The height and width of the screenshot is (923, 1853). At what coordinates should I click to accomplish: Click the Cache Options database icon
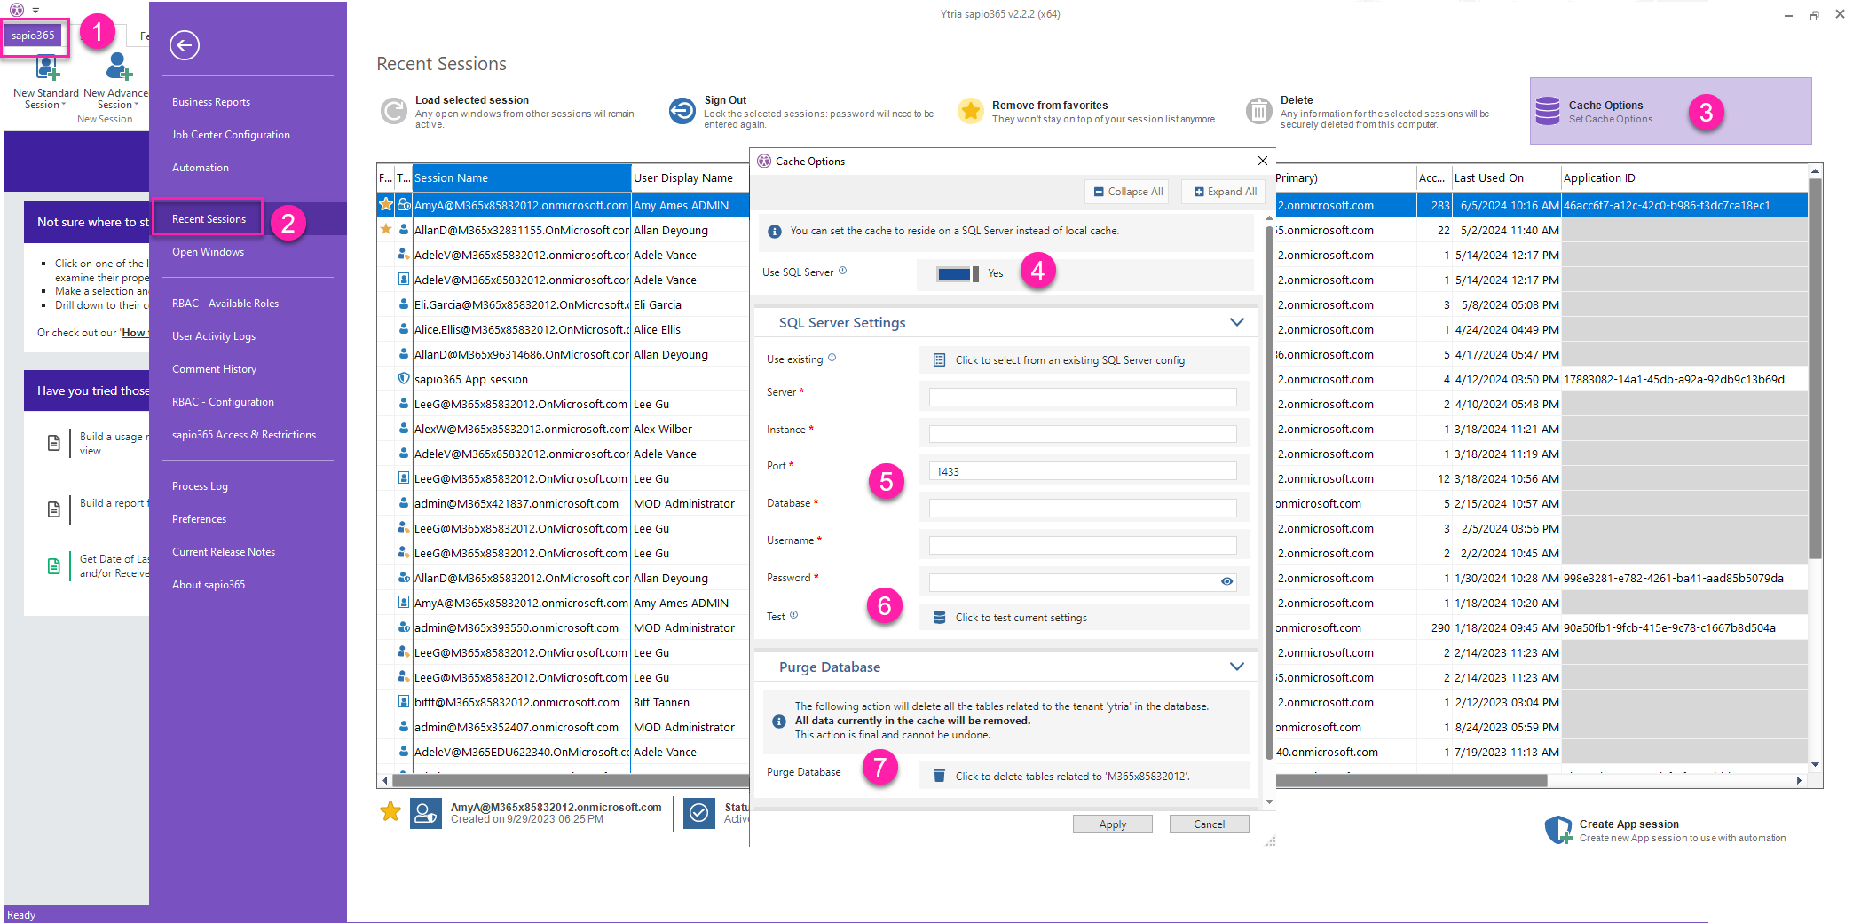point(1548,111)
